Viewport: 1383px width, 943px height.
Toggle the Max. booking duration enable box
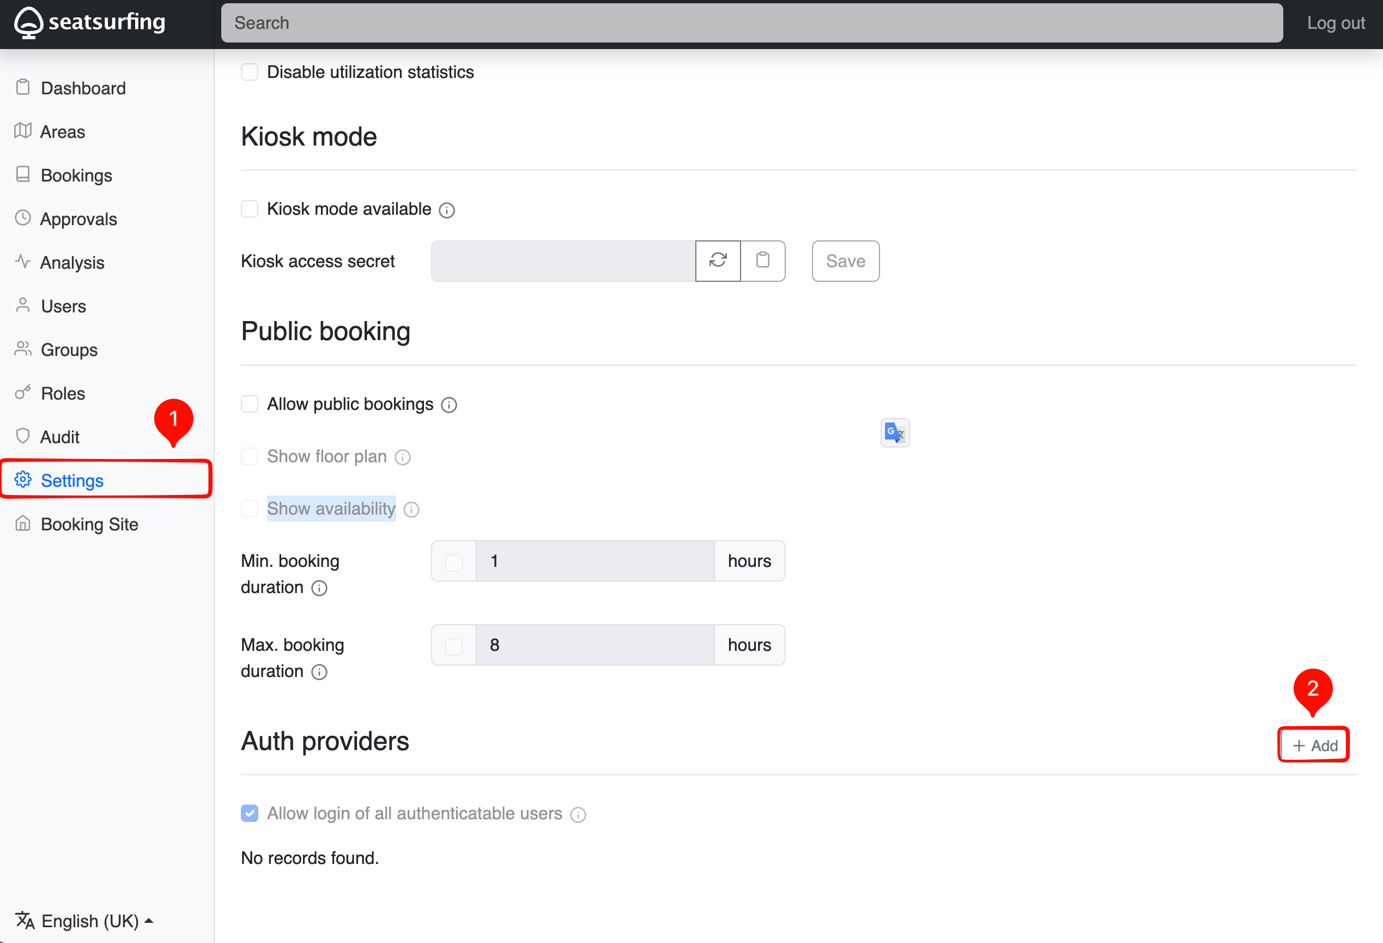click(x=453, y=646)
